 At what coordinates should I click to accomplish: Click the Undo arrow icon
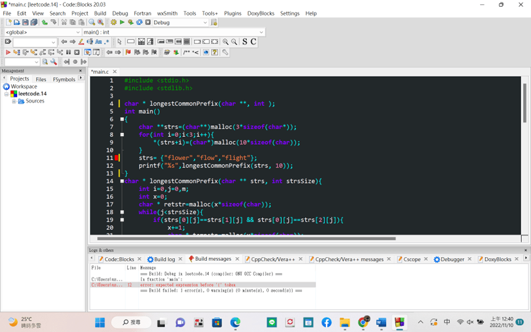click(45, 23)
